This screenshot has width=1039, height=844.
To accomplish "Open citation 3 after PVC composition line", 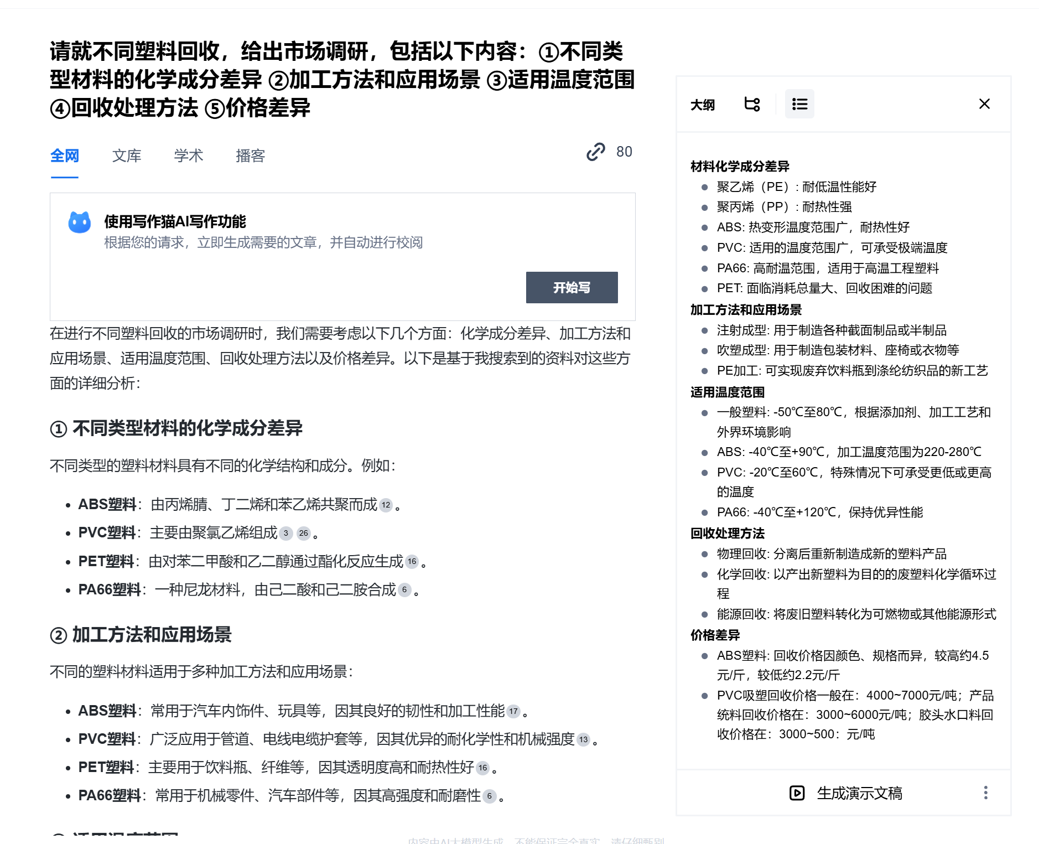I will 286,534.
